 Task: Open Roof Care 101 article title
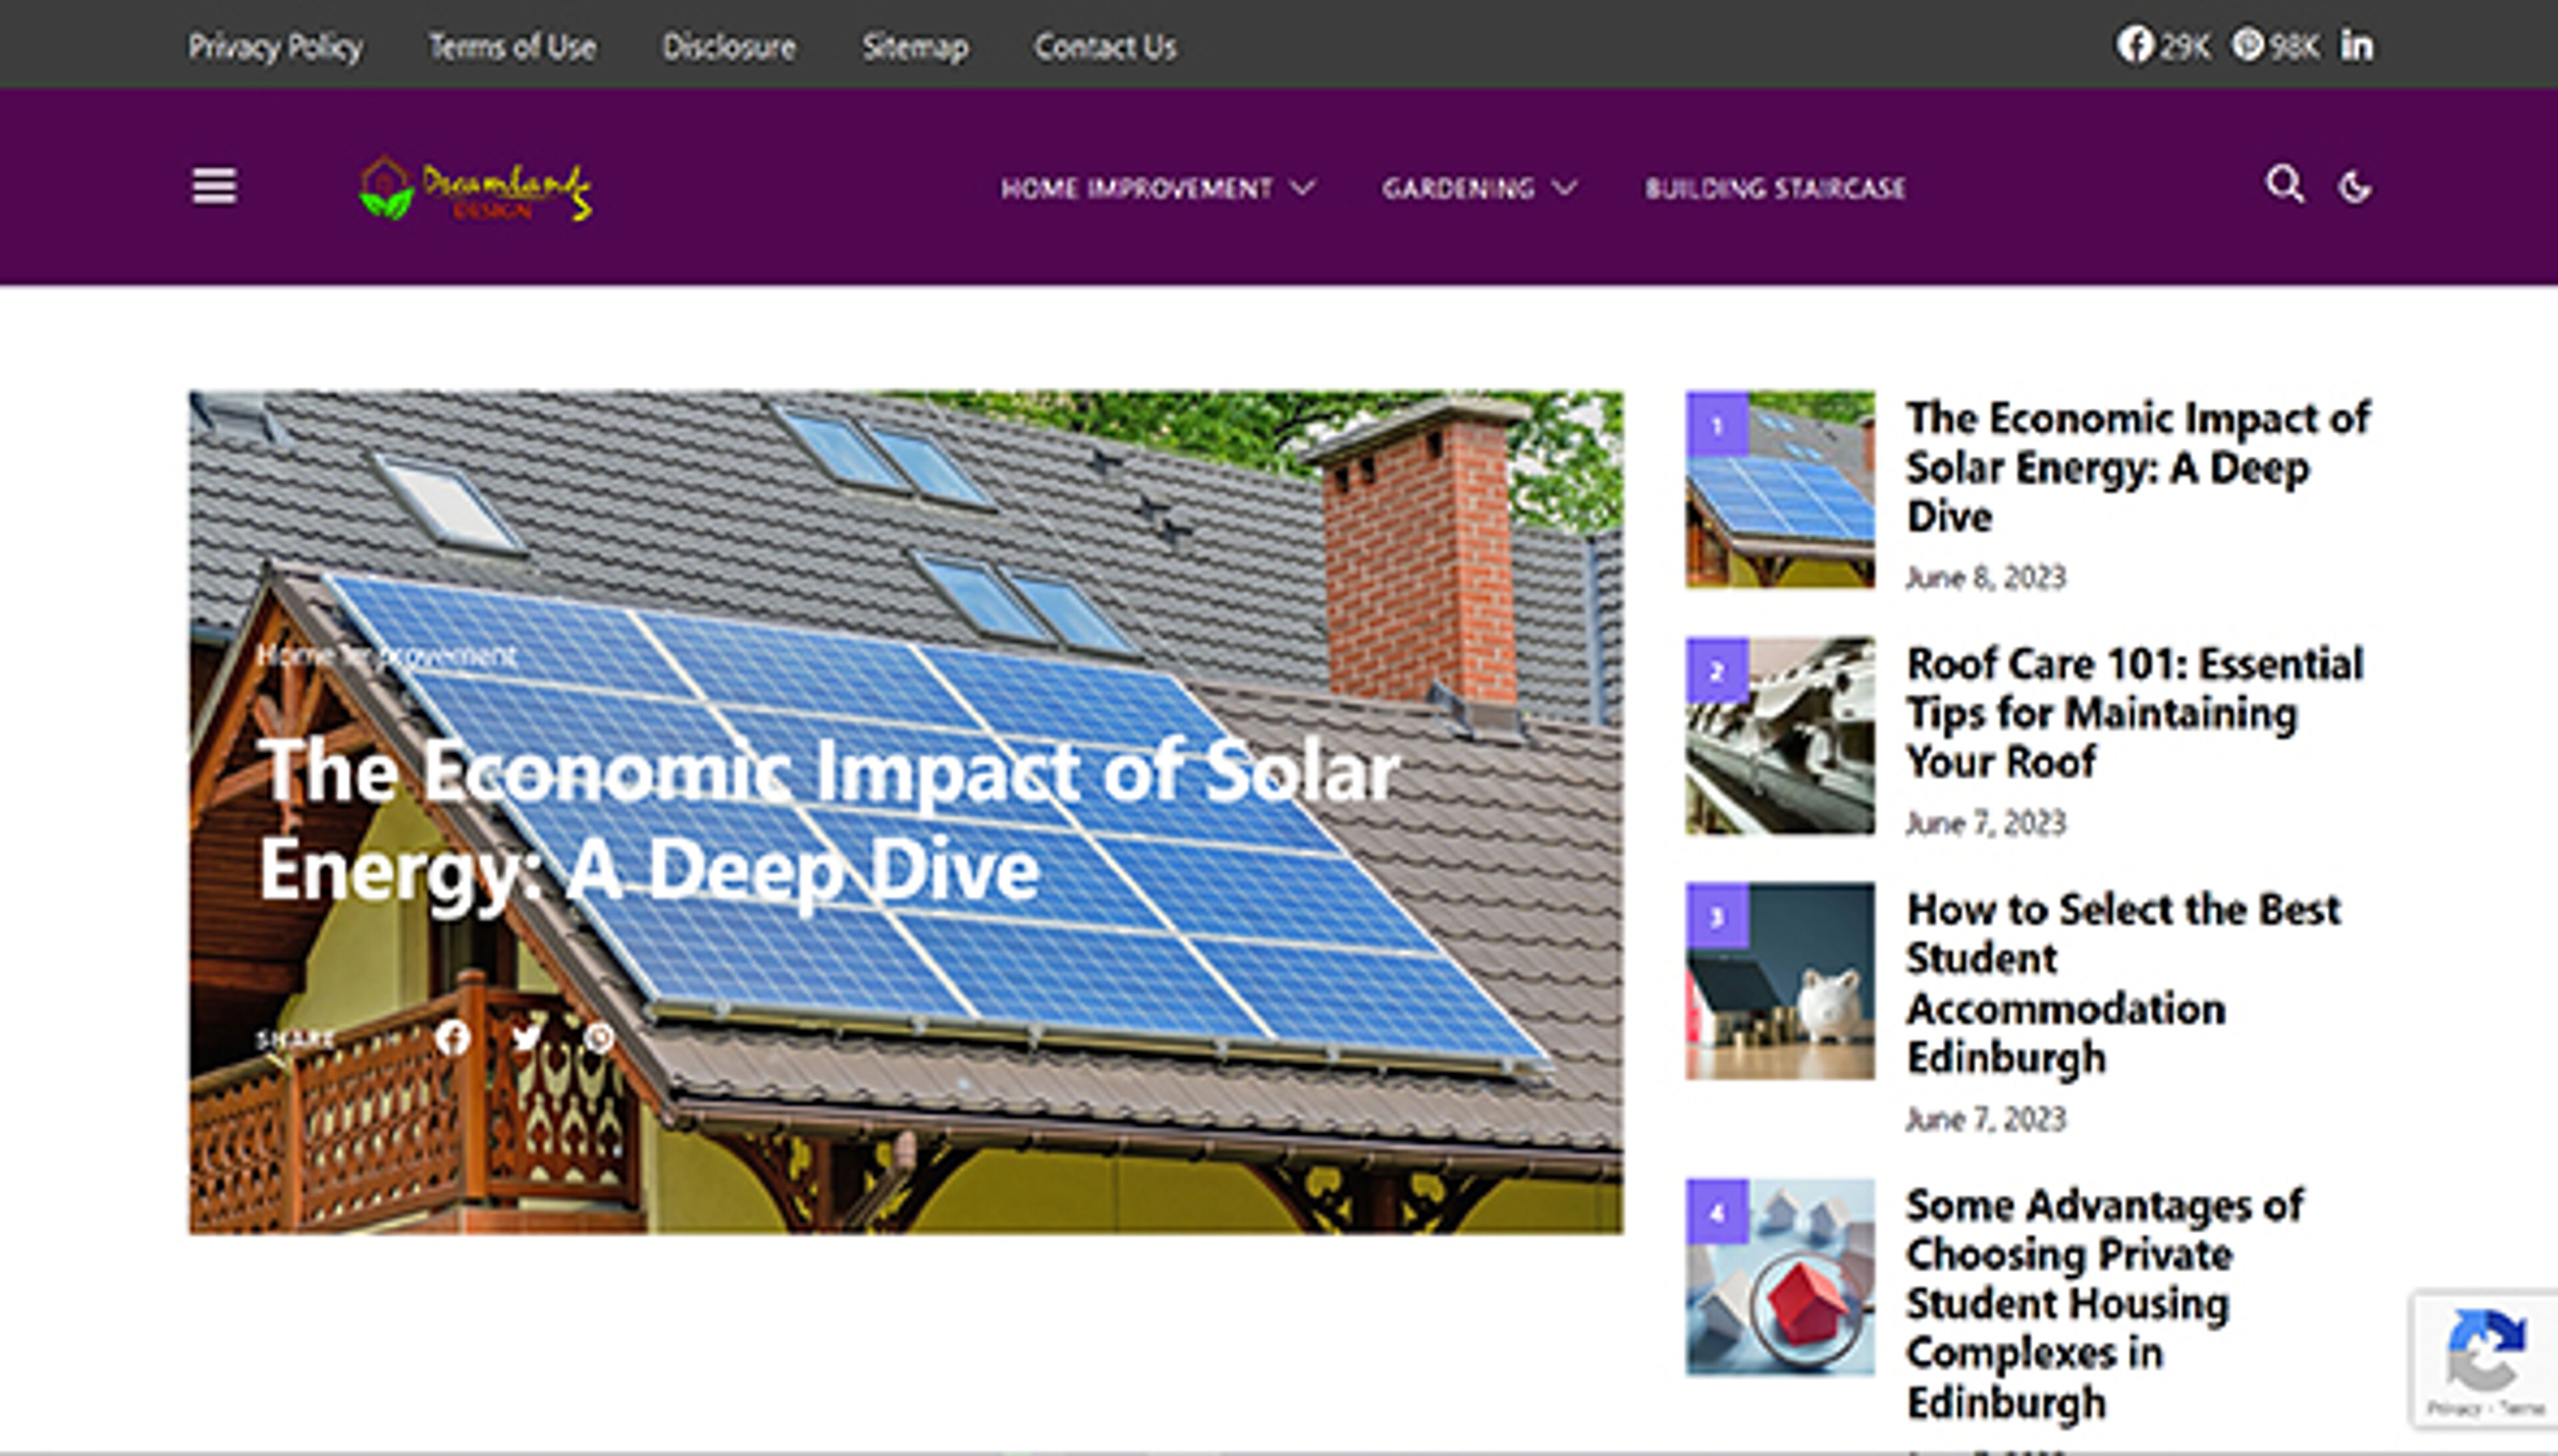click(x=2134, y=712)
